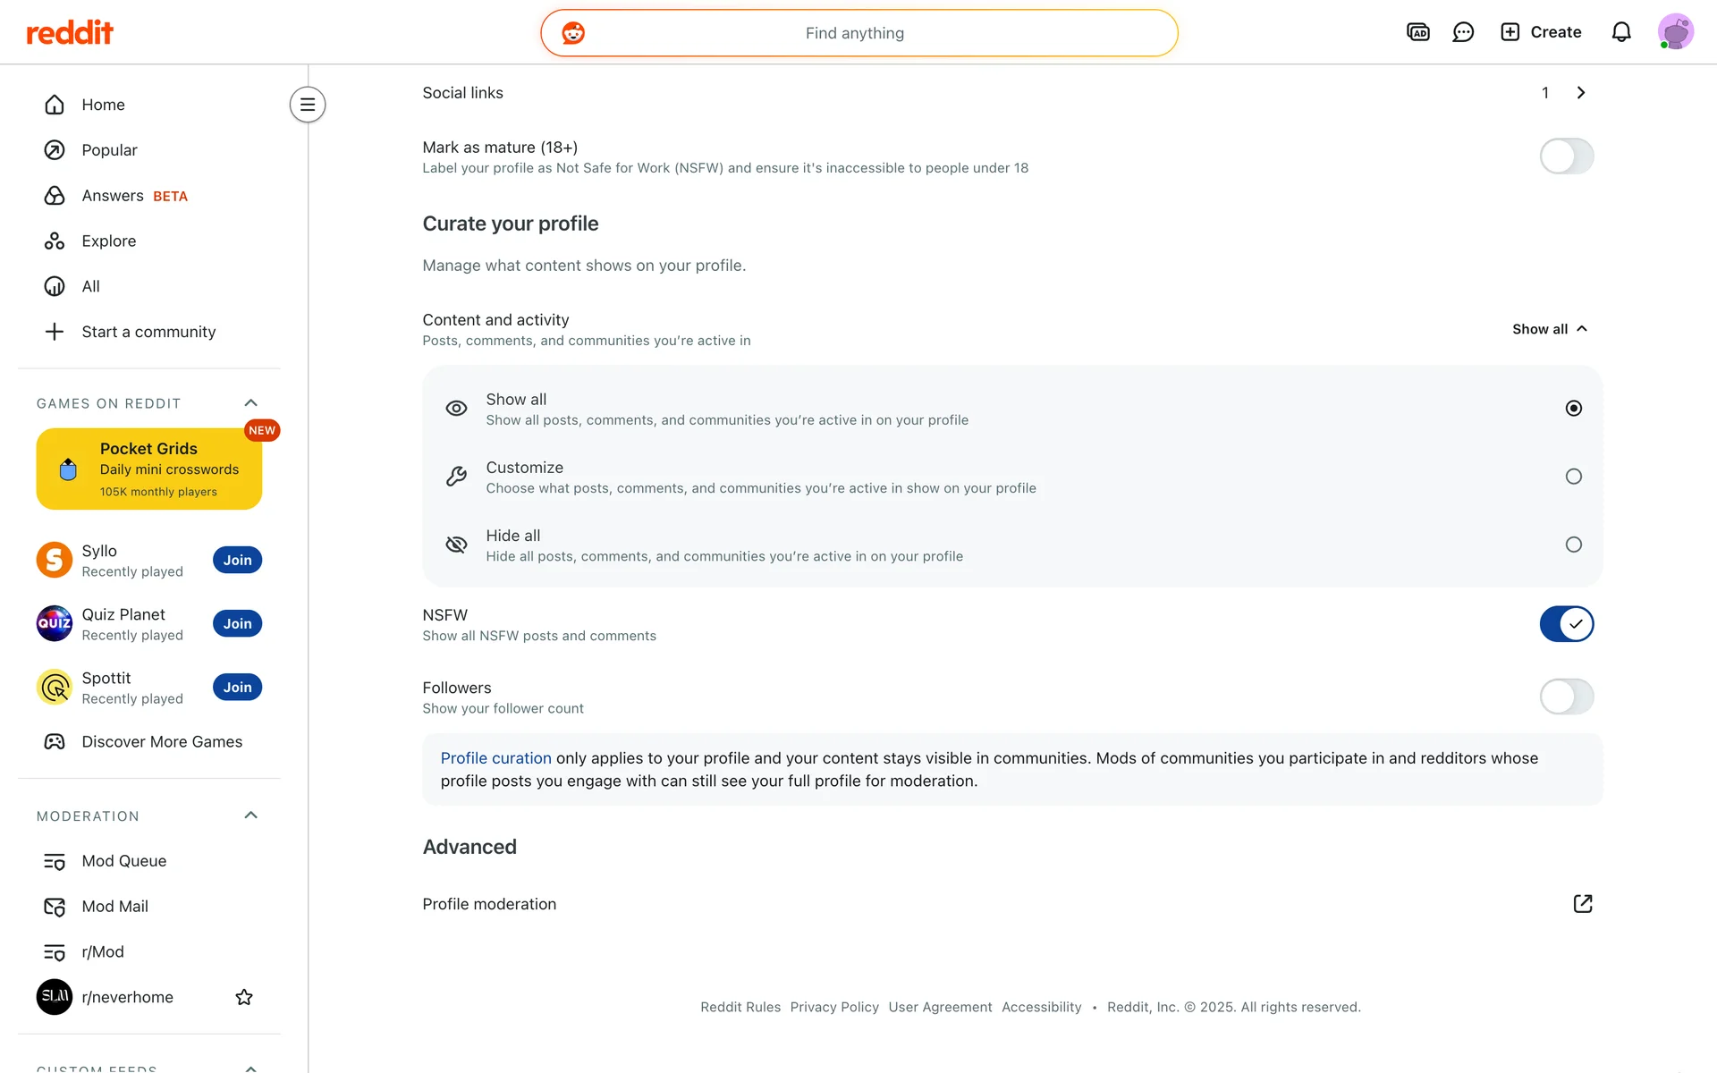Image resolution: width=1717 pixels, height=1073 pixels.
Task: Collapse the Show all content dropdown
Action: click(x=1550, y=329)
